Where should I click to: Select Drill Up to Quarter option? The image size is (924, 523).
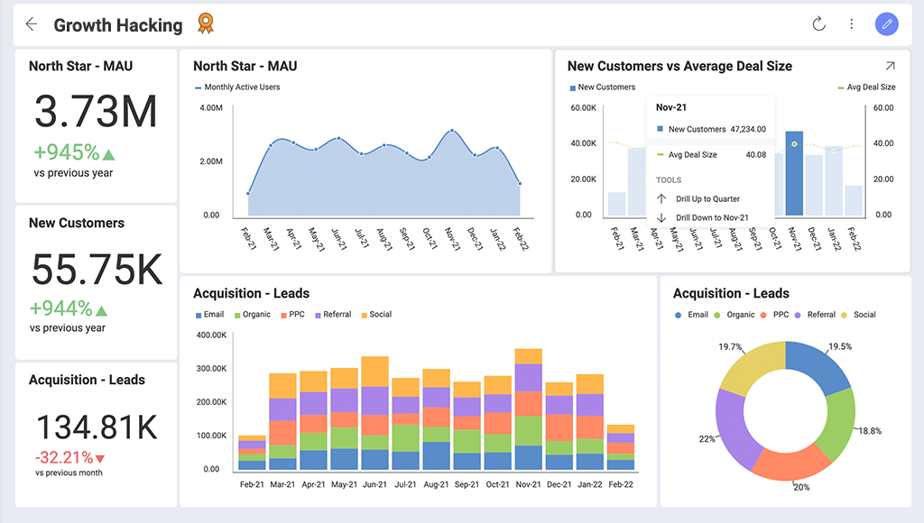click(x=708, y=198)
